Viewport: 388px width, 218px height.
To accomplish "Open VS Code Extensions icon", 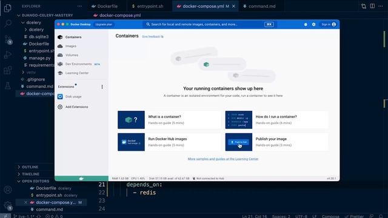I will pos(8,70).
